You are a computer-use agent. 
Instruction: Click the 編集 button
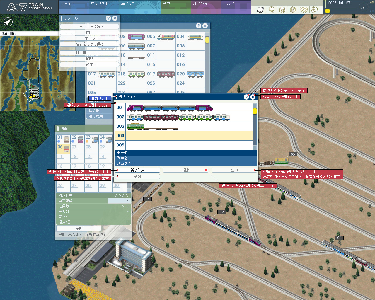186,170
